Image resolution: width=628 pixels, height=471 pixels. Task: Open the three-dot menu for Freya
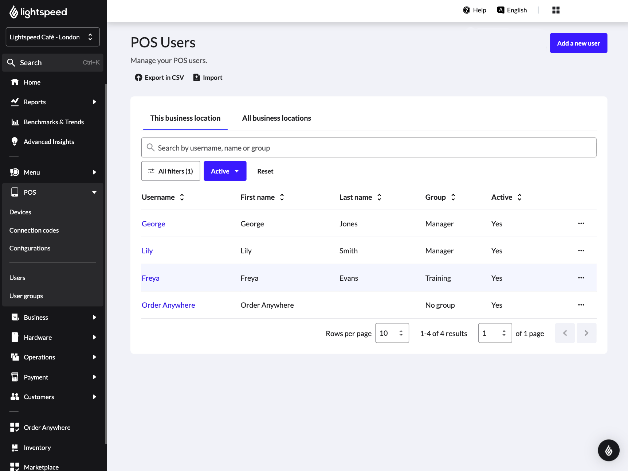(581, 278)
